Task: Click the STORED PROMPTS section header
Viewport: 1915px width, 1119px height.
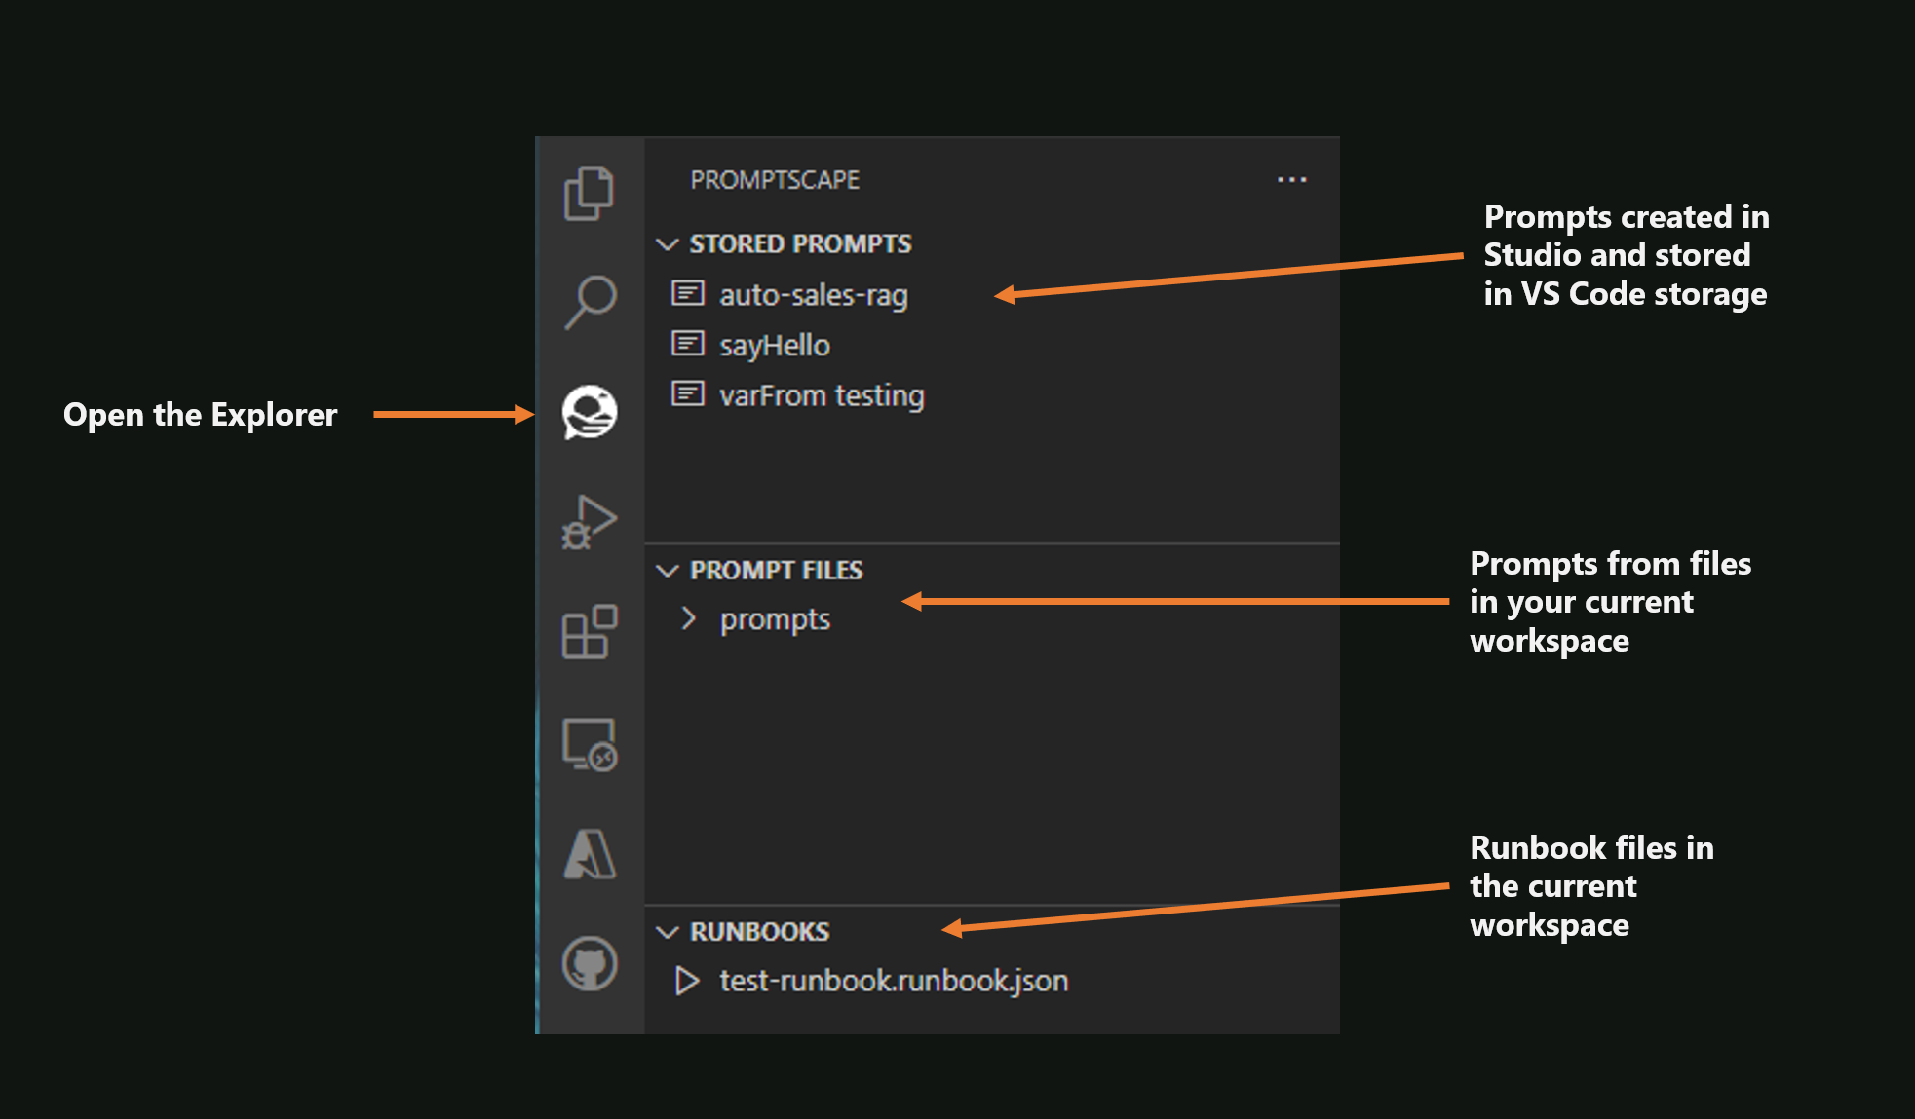Action: [x=800, y=244]
